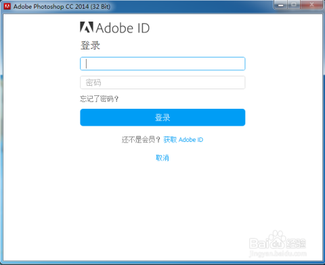Click the 登录 heading above the fields
Viewport: 325px width, 265px height.
pyautogui.click(x=90, y=45)
